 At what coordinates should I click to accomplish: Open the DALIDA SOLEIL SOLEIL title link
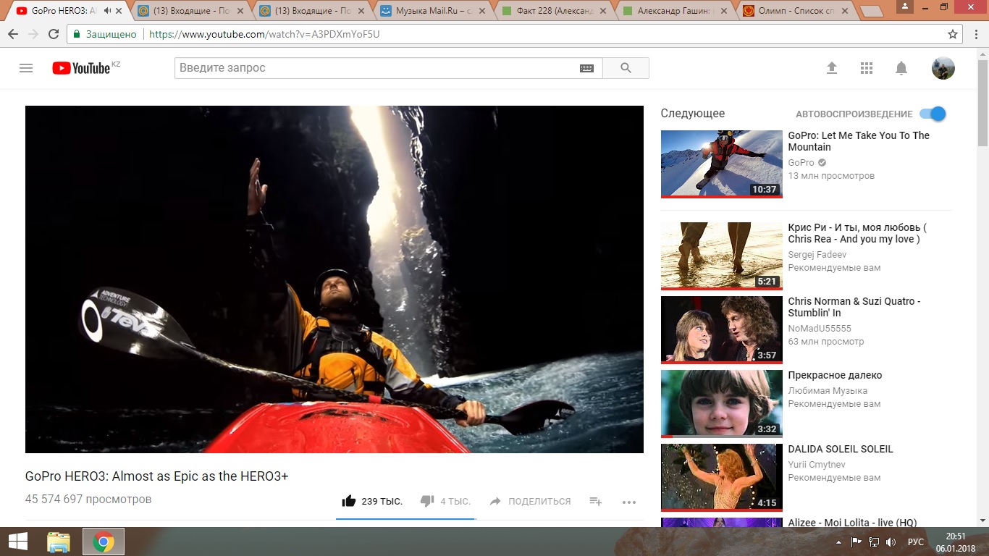click(841, 449)
